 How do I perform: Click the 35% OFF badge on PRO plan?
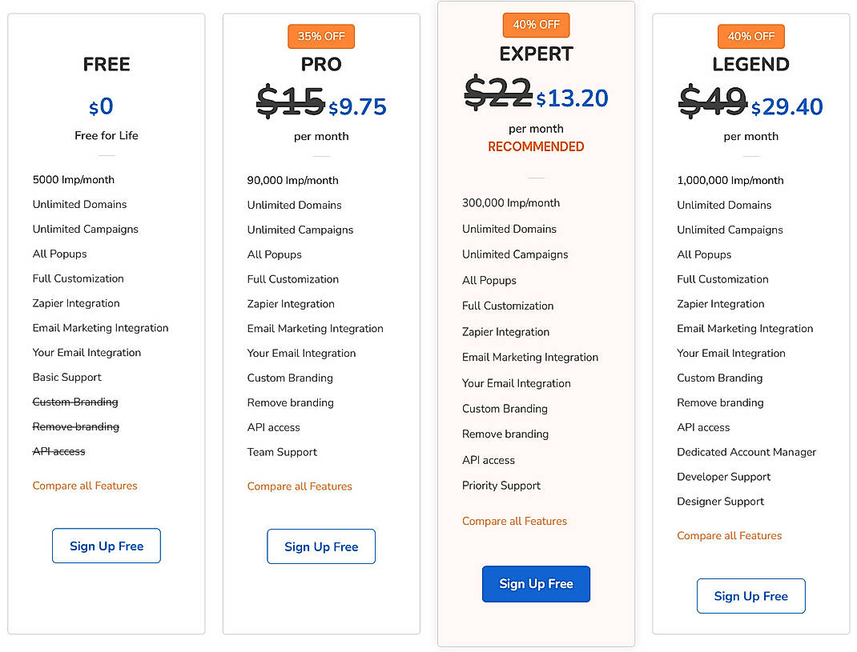[320, 36]
